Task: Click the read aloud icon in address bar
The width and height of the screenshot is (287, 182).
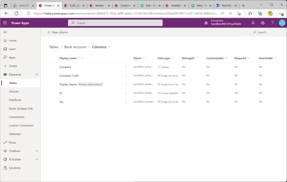Action: click(223, 13)
